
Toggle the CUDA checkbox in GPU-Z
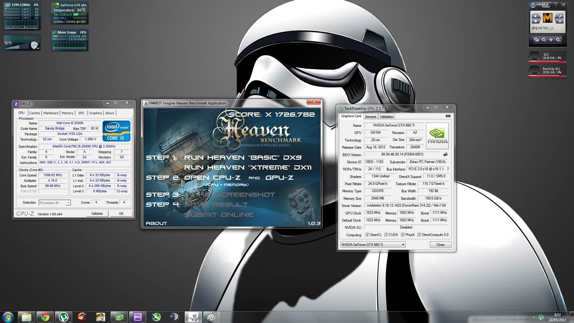point(386,235)
